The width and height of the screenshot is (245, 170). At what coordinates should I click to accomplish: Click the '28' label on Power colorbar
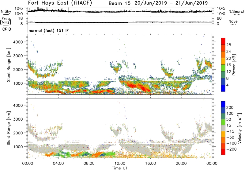(228, 45)
